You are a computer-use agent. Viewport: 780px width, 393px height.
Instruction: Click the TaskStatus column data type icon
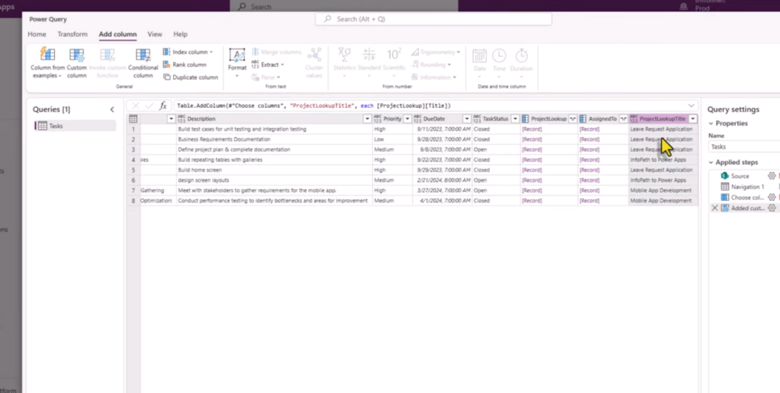coord(477,119)
